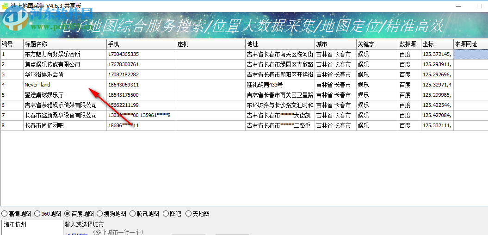Click coordinate cell 125.32971,4
Image resolution: width=488 pixels, height=235 pixels.
coord(437,85)
